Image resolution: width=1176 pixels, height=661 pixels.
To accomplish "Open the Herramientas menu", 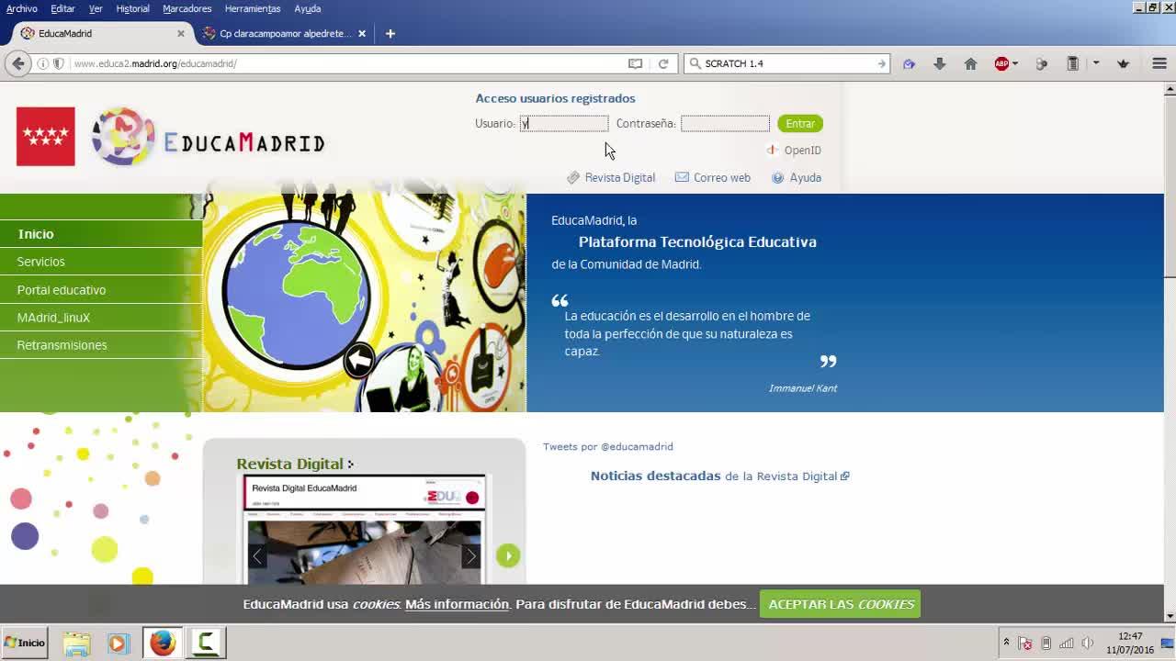I will (253, 8).
